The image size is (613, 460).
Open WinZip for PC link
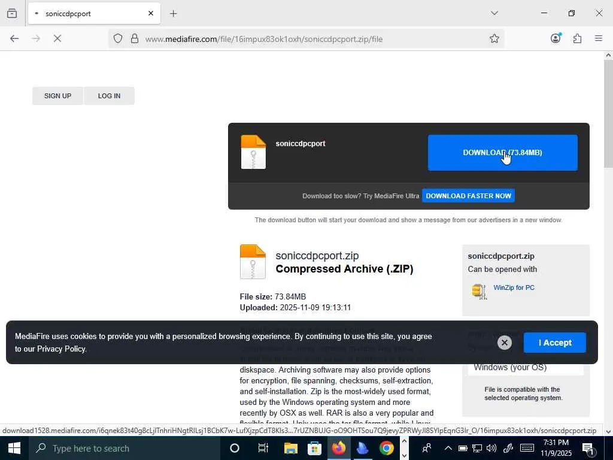pos(514,287)
